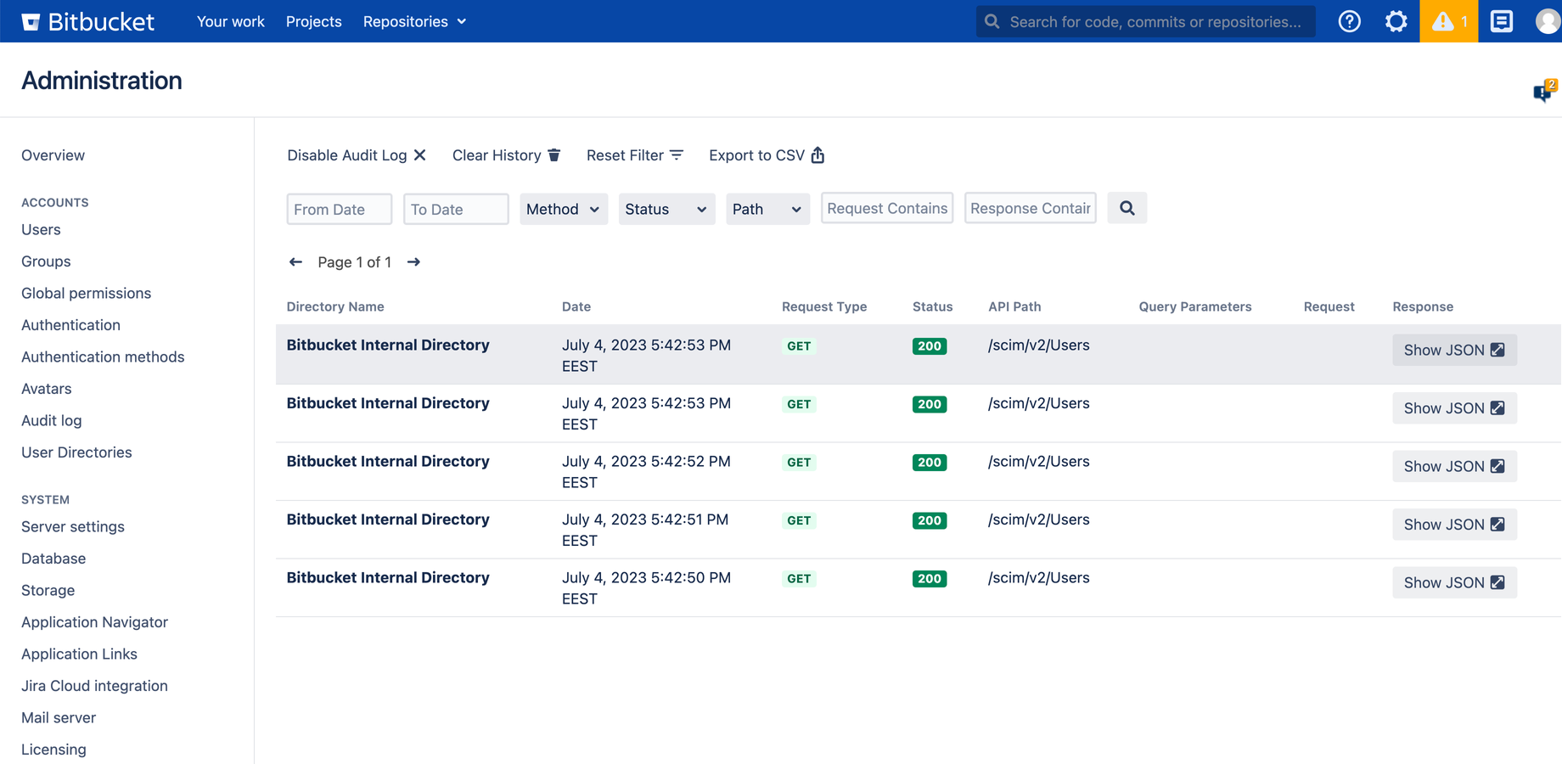Open Groups in the sidebar
This screenshot has width=1562, height=764.
pyautogui.click(x=46, y=261)
